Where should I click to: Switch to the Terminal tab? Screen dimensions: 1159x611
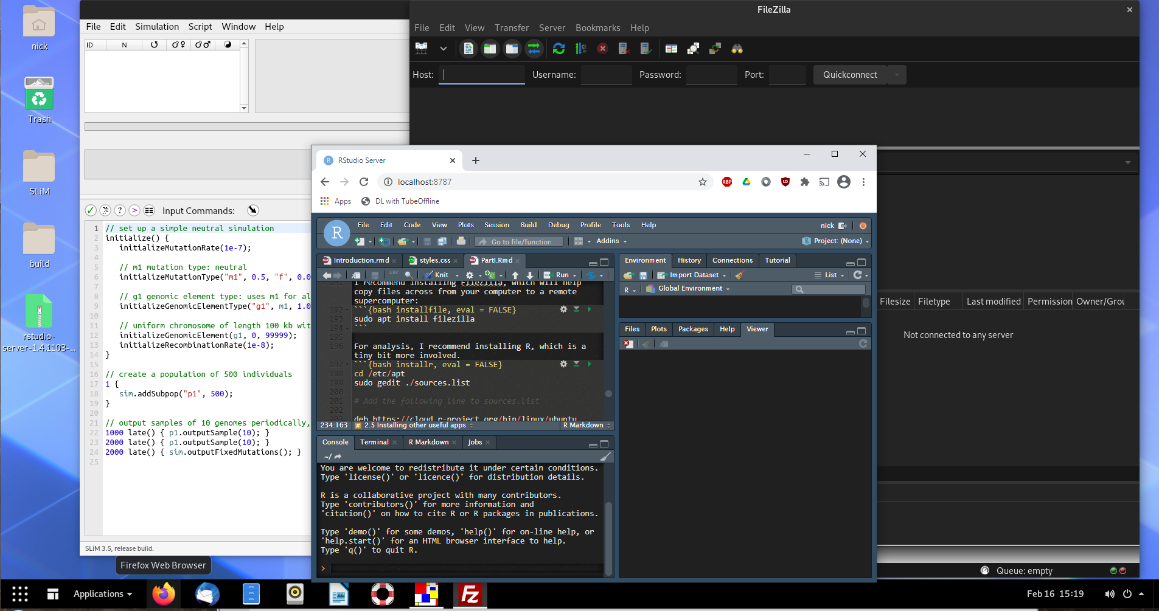(374, 442)
